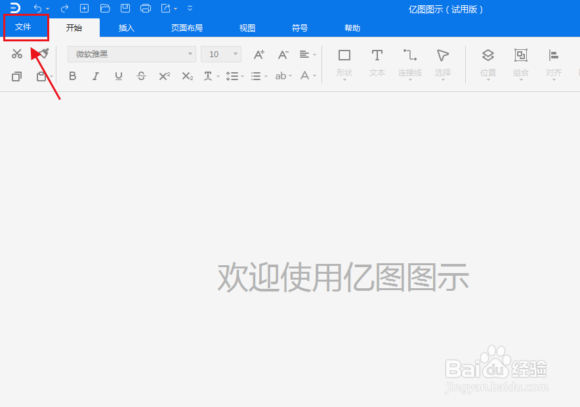Increase font size with A+ icon
Viewport: 580px width, 407px height.
(x=259, y=54)
